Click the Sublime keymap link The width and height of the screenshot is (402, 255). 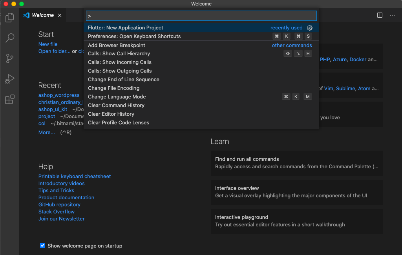click(345, 88)
